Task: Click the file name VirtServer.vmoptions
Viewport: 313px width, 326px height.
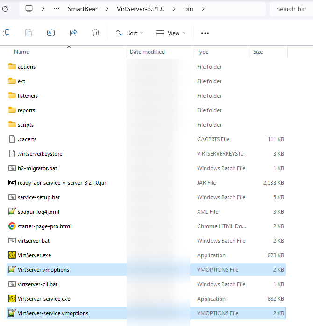Action: pyautogui.click(x=43, y=270)
